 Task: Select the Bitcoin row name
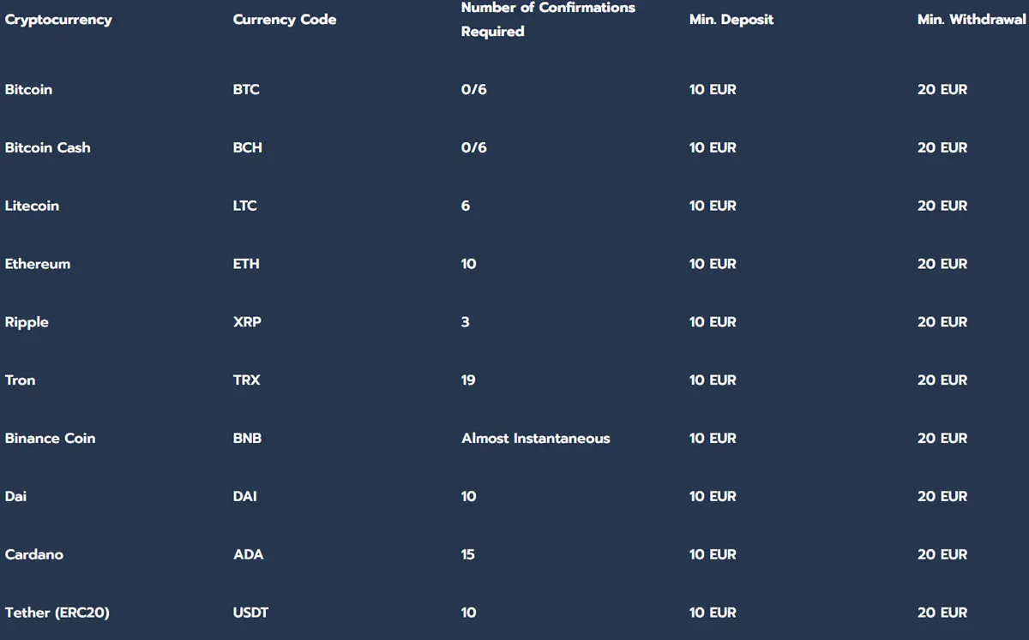point(28,89)
